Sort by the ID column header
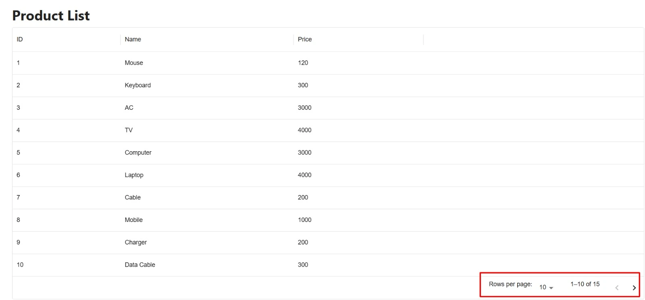Viewport: 645px width, 300px height. click(x=20, y=39)
